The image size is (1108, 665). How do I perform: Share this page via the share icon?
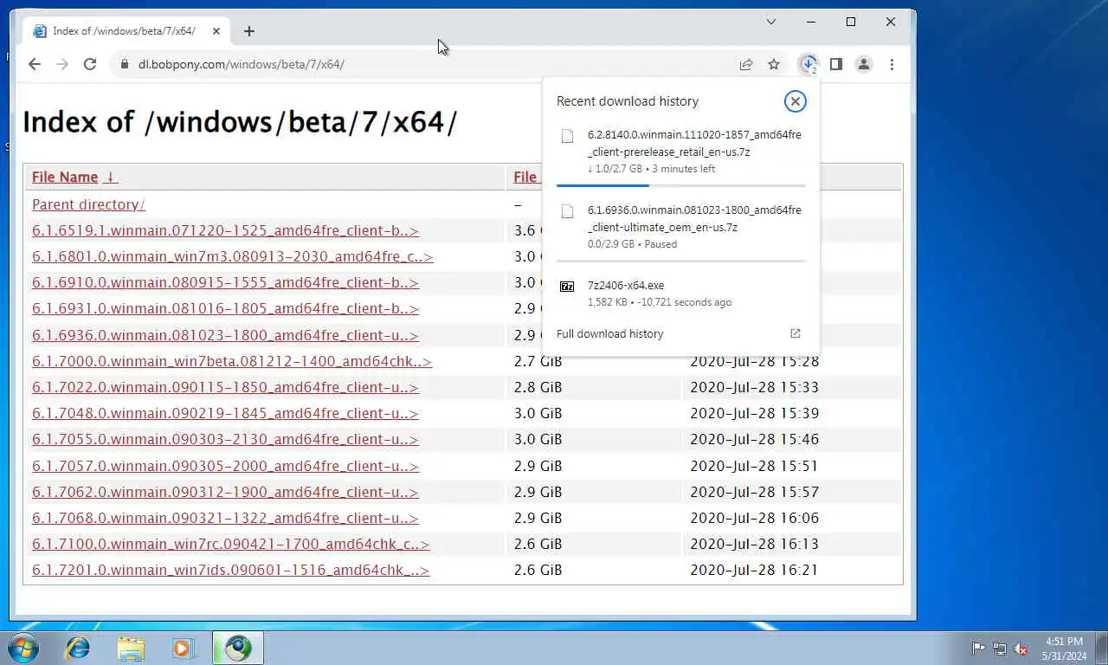(x=745, y=64)
